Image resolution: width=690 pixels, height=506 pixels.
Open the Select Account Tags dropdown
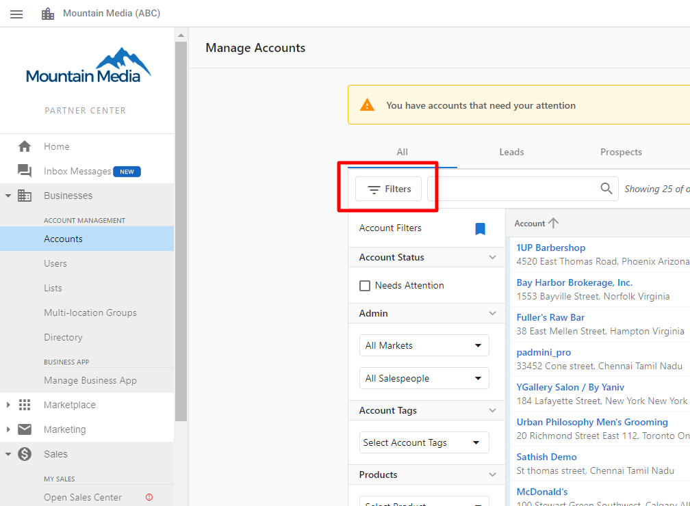[424, 442]
